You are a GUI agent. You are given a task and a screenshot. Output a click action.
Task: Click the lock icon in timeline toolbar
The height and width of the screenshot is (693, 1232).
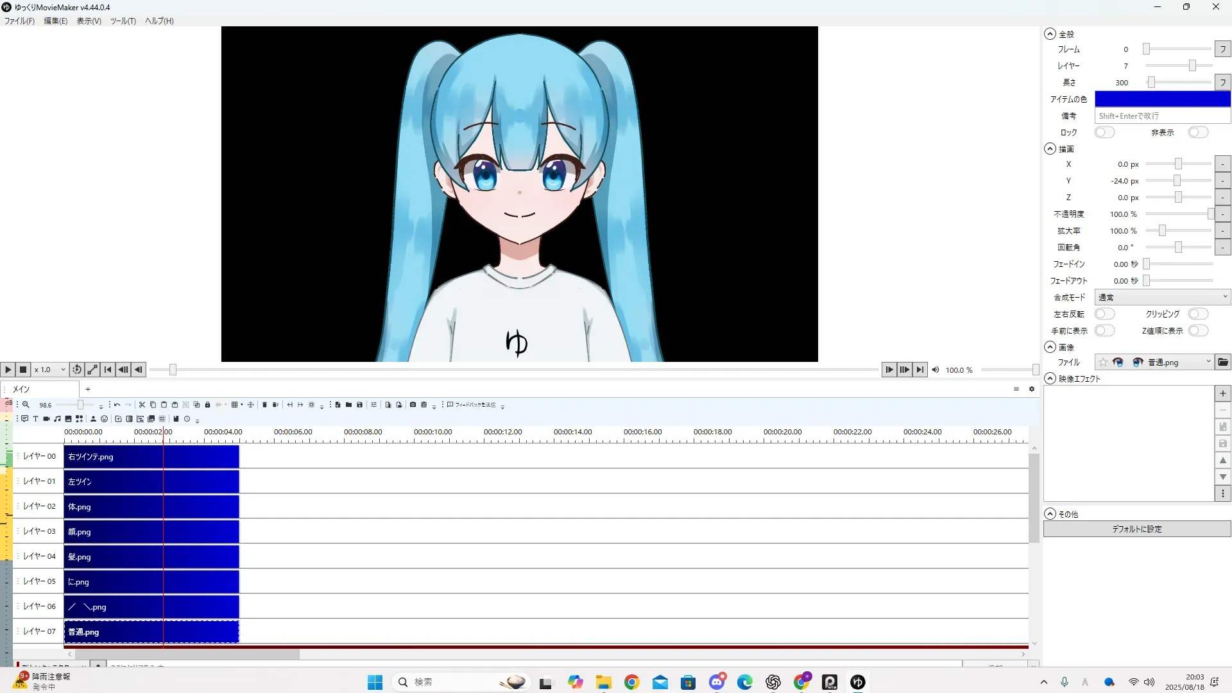207,405
